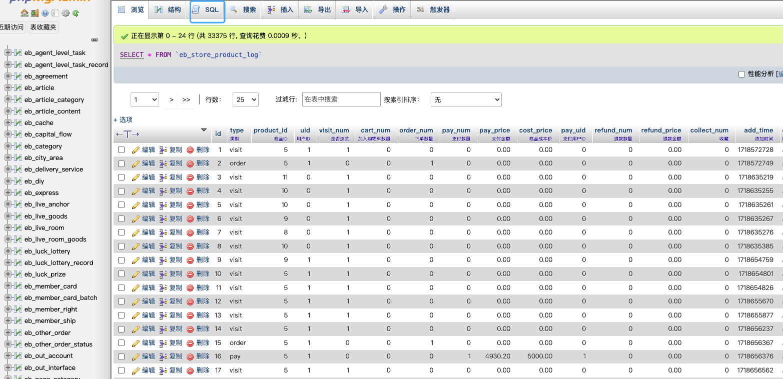Sort by the product_id column header
The image size is (783, 379).
pyautogui.click(x=271, y=130)
